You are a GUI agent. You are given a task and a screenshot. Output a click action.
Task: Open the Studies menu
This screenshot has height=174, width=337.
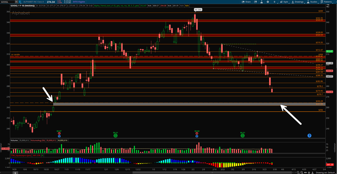click(x=312, y=2)
